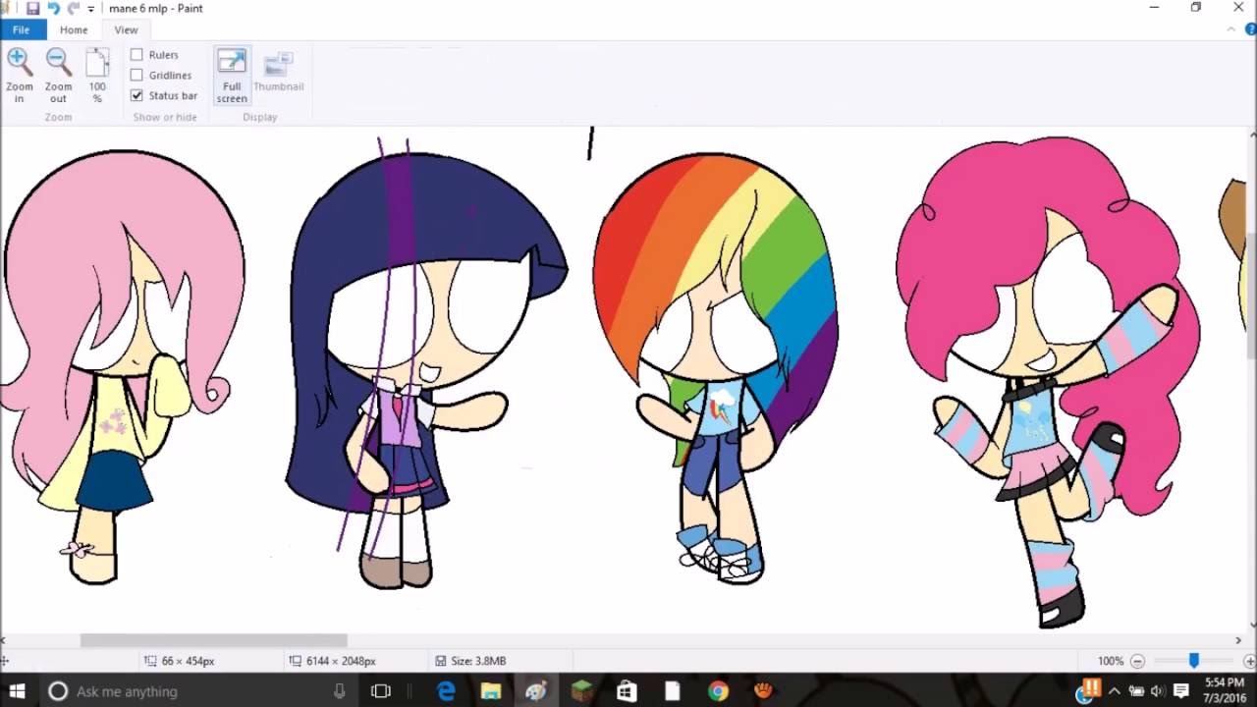
Task: Click the Redo arrow in title bar
Action: [73, 9]
